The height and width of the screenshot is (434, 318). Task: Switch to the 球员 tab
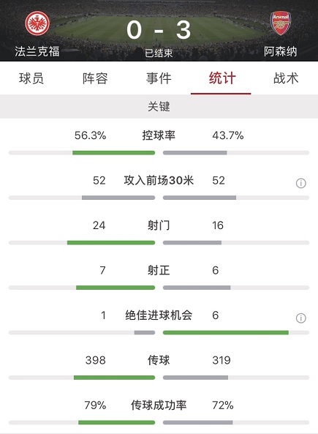(31, 78)
